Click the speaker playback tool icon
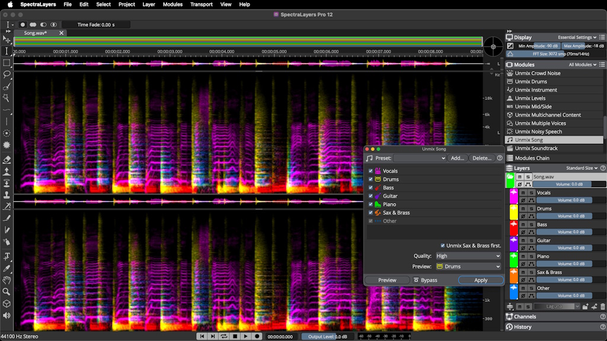607x341 pixels. pyautogui.click(x=7, y=315)
